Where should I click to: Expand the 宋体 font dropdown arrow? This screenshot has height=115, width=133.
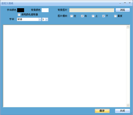(x=40, y=19)
